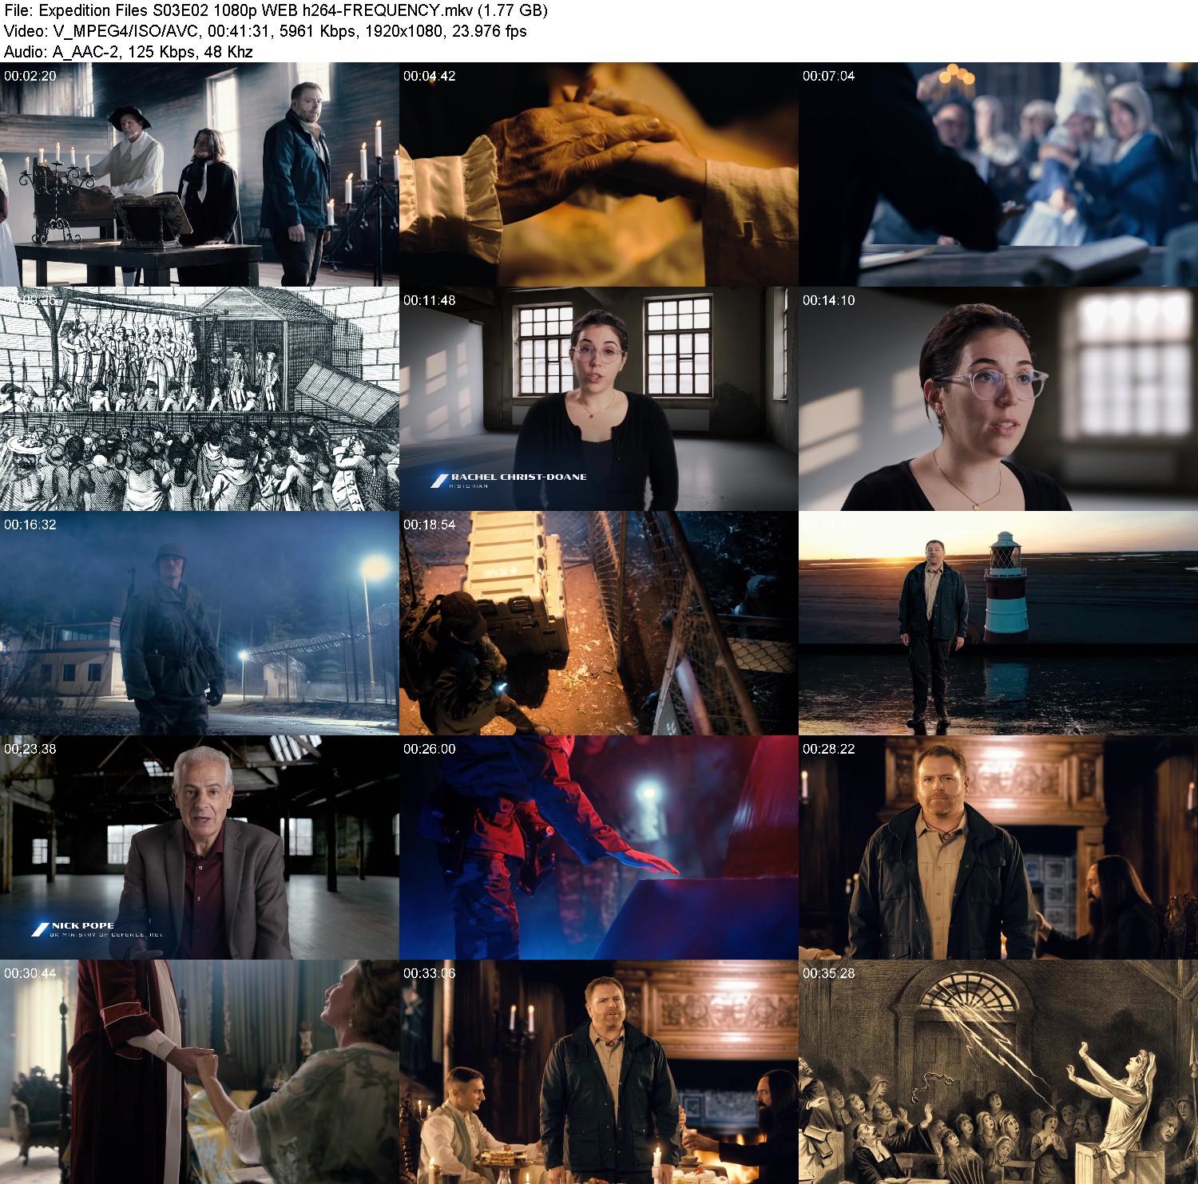Click the thumbnail timestamped 00:07:04
The width and height of the screenshot is (1198, 1184).
(998, 175)
